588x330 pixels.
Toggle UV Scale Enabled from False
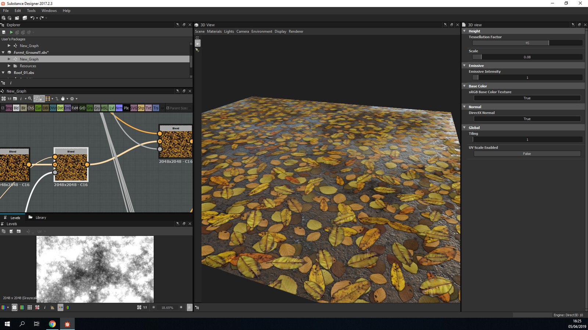(x=527, y=154)
